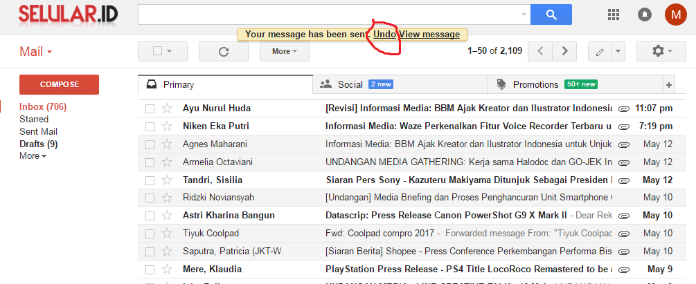Open Drafts (9) folder
696x284 pixels.
pyautogui.click(x=39, y=144)
